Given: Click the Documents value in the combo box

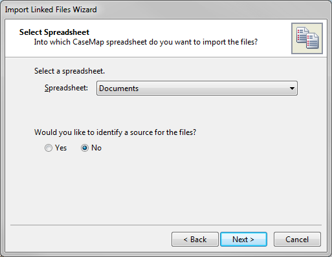Looking at the screenshot, I should point(118,88).
